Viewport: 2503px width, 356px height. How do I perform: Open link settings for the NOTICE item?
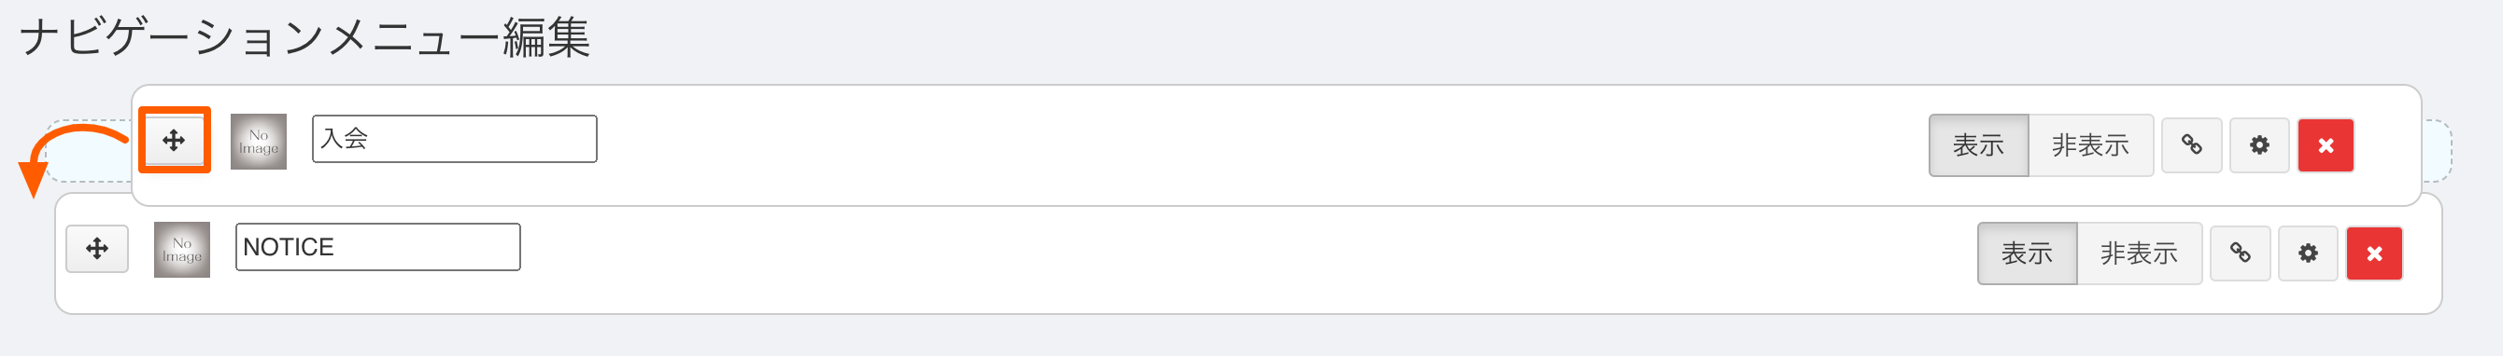coord(2240,253)
